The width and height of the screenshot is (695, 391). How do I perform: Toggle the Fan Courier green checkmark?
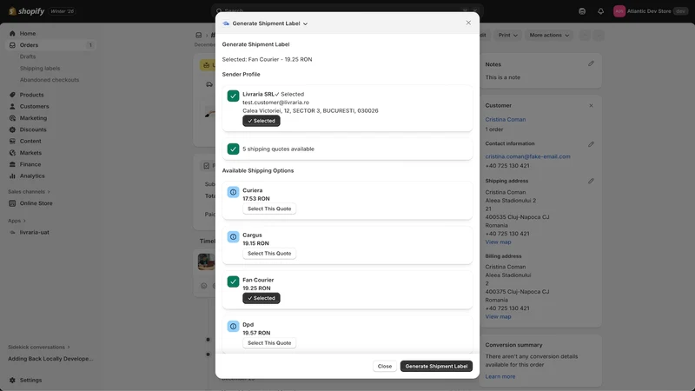(233, 282)
